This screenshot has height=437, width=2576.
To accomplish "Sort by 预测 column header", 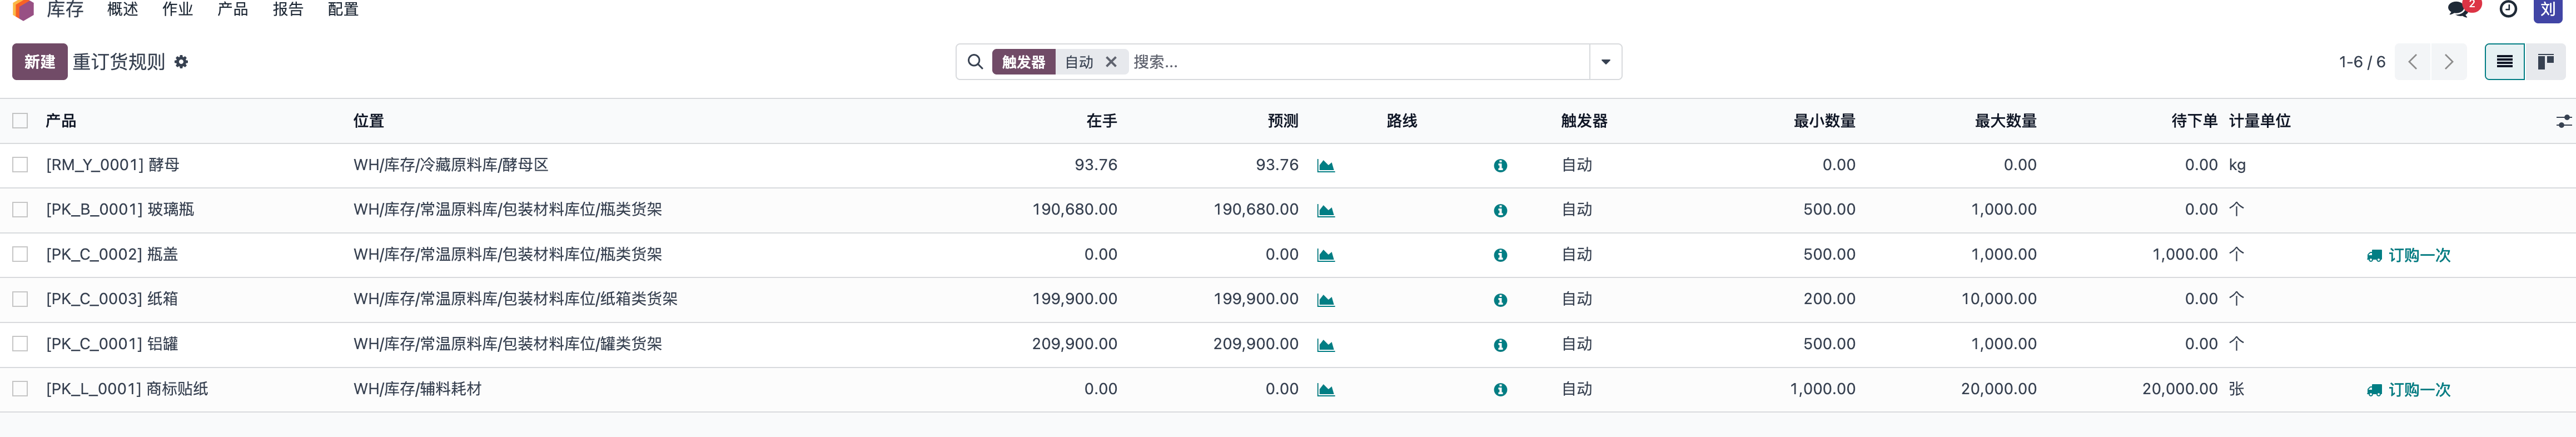I will pos(1282,121).
